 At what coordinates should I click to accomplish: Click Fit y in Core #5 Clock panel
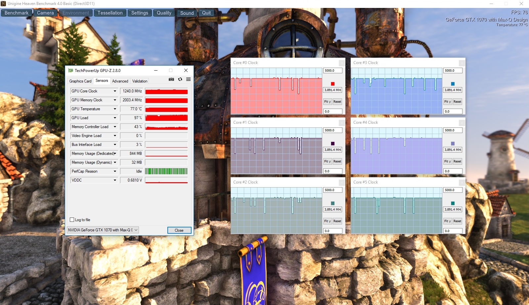click(448, 221)
